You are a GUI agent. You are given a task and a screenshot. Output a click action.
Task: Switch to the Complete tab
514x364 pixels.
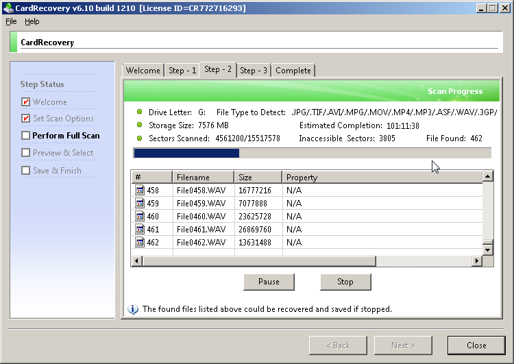pyautogui.click(x=293, y=71)
